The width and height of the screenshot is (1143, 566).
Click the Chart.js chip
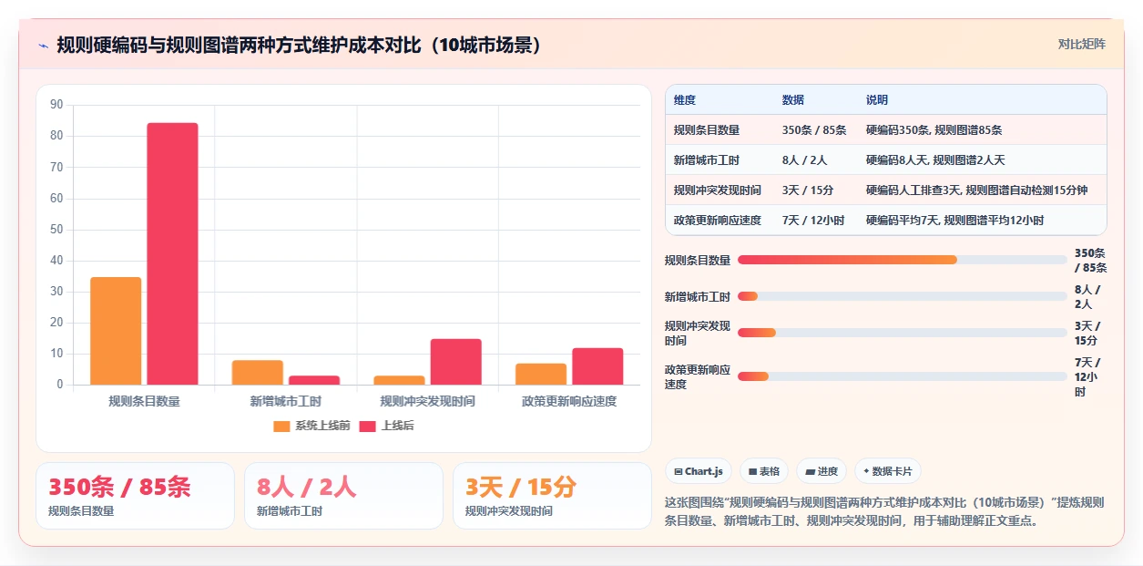699,471
